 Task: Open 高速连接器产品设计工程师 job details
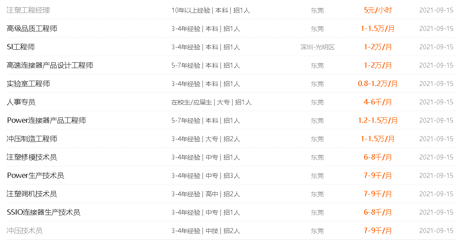pos(50,65)
